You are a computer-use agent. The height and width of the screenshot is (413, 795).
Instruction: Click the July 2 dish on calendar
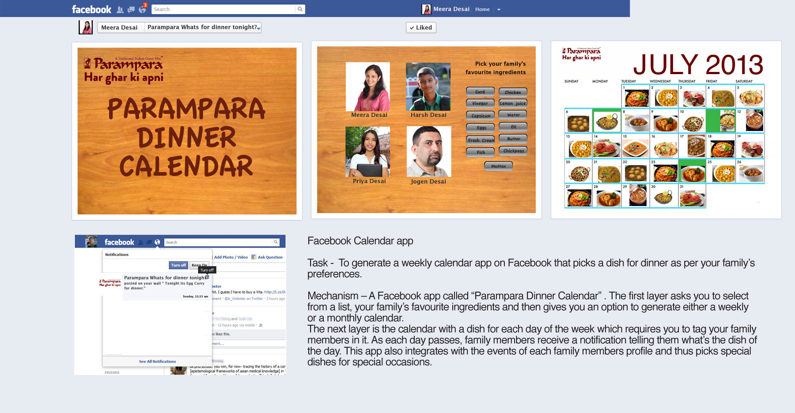click(x=666, y=98)
